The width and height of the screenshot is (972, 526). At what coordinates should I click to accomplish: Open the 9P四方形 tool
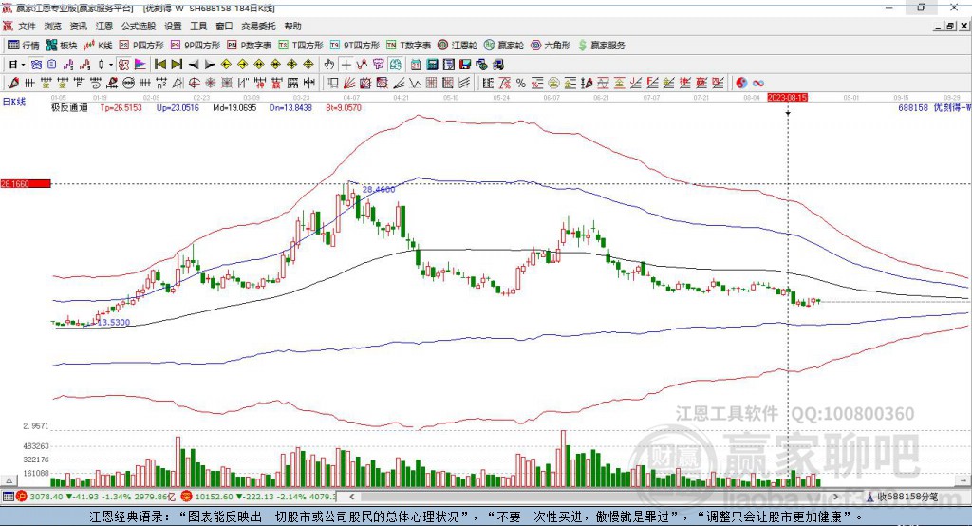click(x=196, y=46)
